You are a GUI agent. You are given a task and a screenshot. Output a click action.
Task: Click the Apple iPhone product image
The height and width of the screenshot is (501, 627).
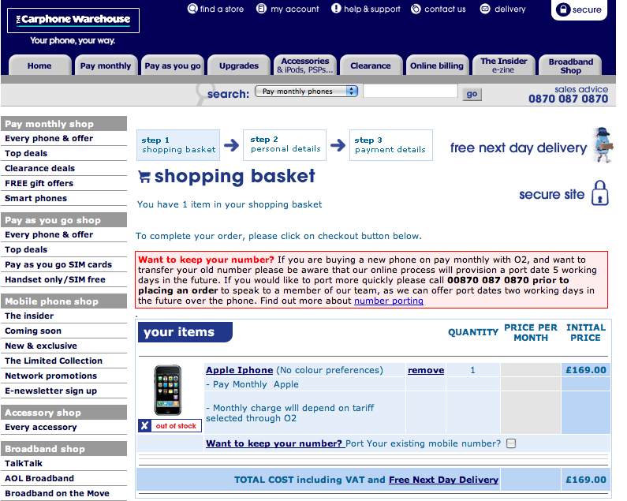click(168, 391)
